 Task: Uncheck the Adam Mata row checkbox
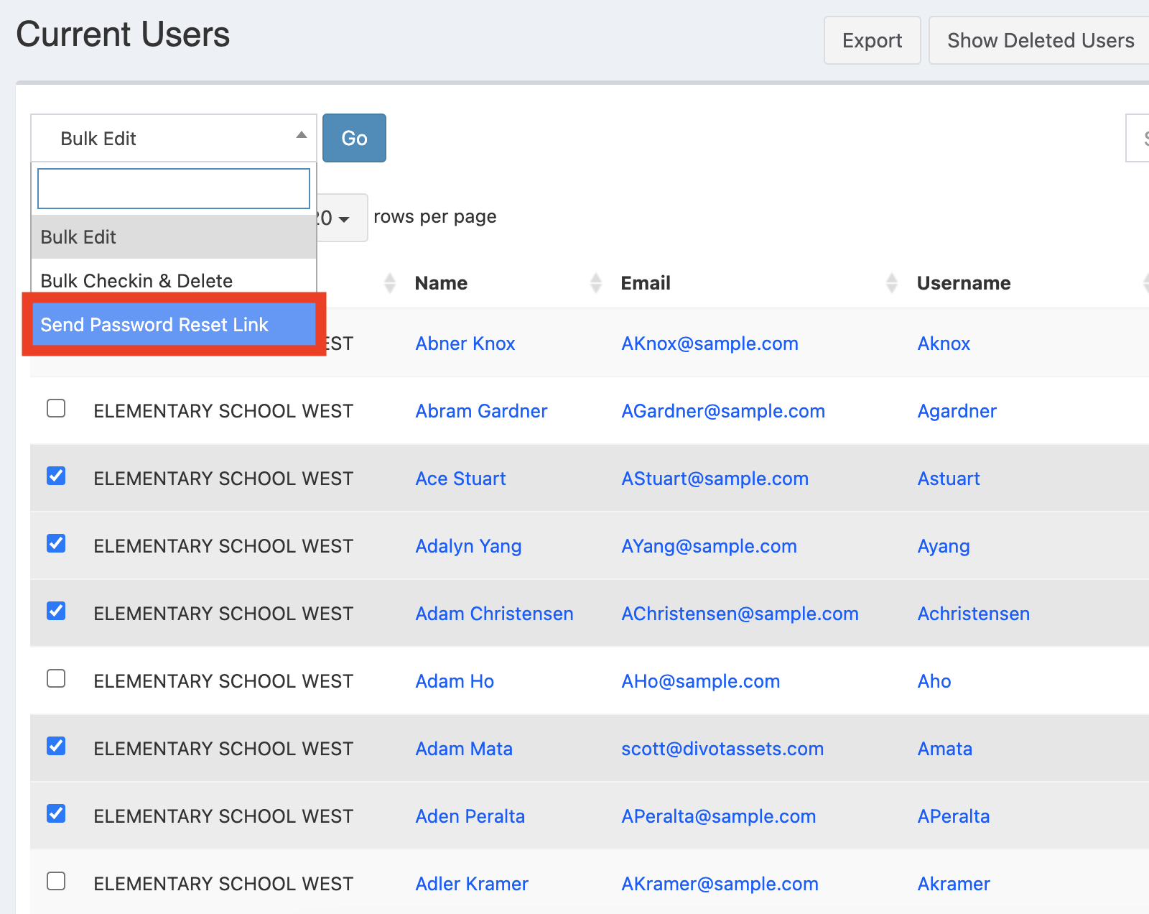click(x=56, y=747)
